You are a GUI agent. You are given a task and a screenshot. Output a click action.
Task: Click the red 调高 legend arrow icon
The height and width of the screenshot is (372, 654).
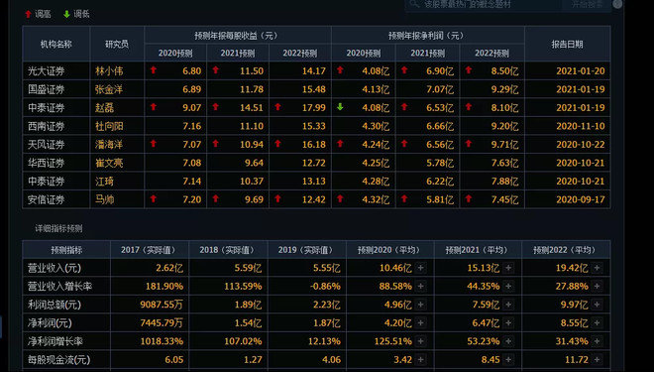(28, 14)
